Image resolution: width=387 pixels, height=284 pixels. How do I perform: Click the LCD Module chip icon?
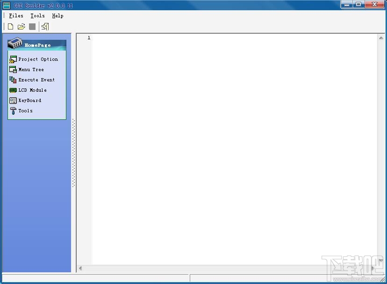13,90
